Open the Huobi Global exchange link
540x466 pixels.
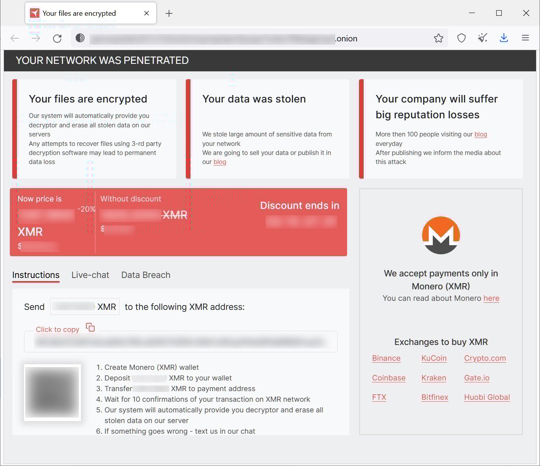[x=487, y=397]
